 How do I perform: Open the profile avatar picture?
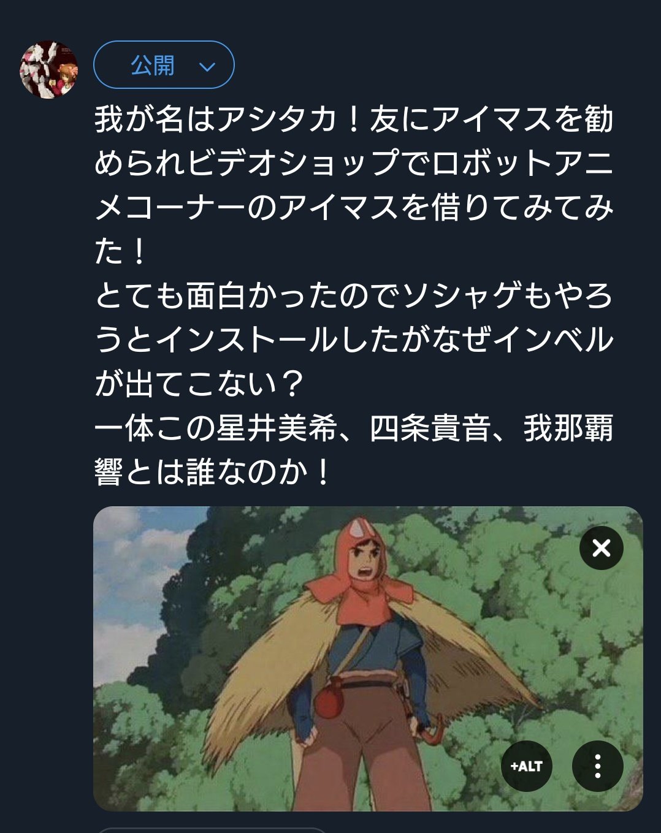pyautogui.click(x=49, y=70)
